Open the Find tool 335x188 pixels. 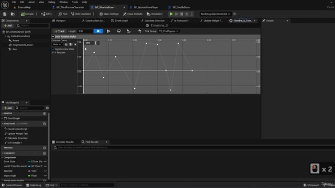[x=63, y=14]
